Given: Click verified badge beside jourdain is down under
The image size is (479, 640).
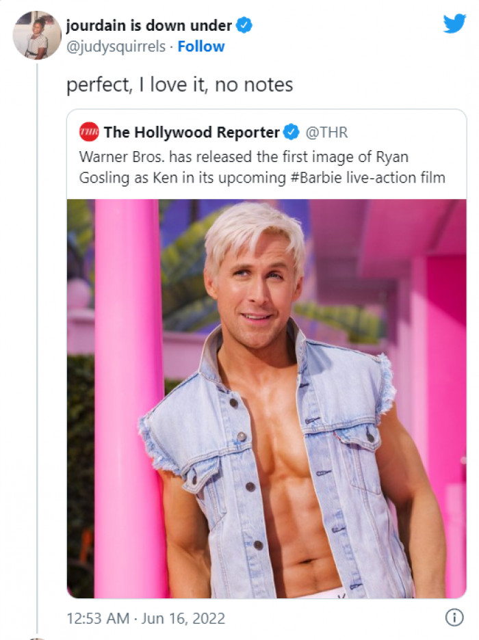Looking at the screenshot, I should (244, 26).
